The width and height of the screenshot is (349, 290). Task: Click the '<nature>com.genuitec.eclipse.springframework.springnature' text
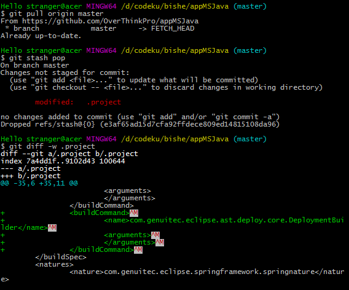pos(192,272)
